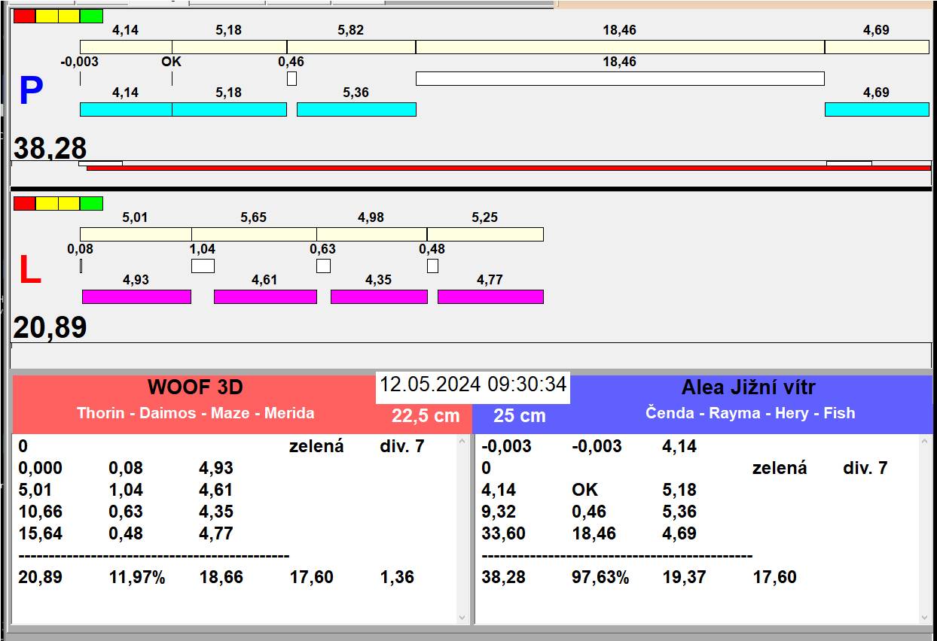Select the small white 1,04 changeover box
This screenshot has height=641, width=937.
pos(203,266)
